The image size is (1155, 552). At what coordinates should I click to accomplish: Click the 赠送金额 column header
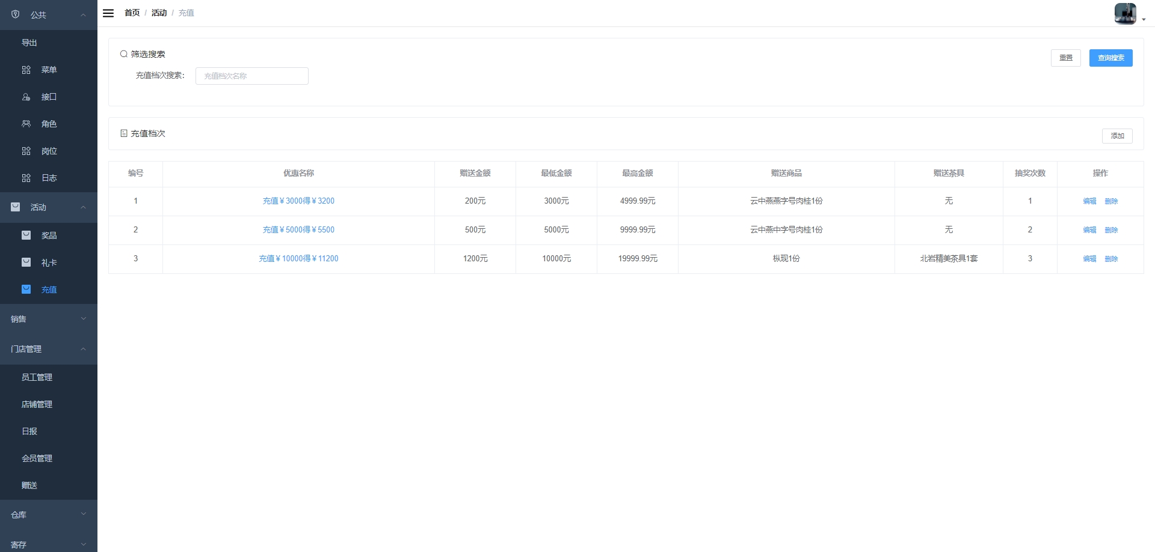point(475,173)
